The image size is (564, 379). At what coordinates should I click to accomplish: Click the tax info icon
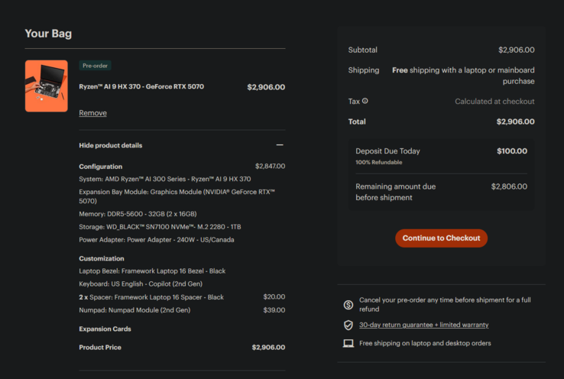tap(365, 101)
